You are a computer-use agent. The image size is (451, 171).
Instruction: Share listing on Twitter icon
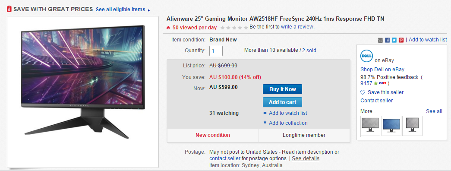tap(394, 40)
